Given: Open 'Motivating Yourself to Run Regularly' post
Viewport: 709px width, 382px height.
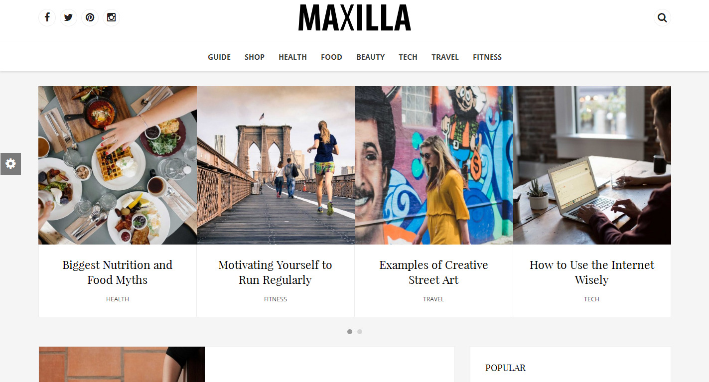Looking at the screenshot, I should click(275, 272).
